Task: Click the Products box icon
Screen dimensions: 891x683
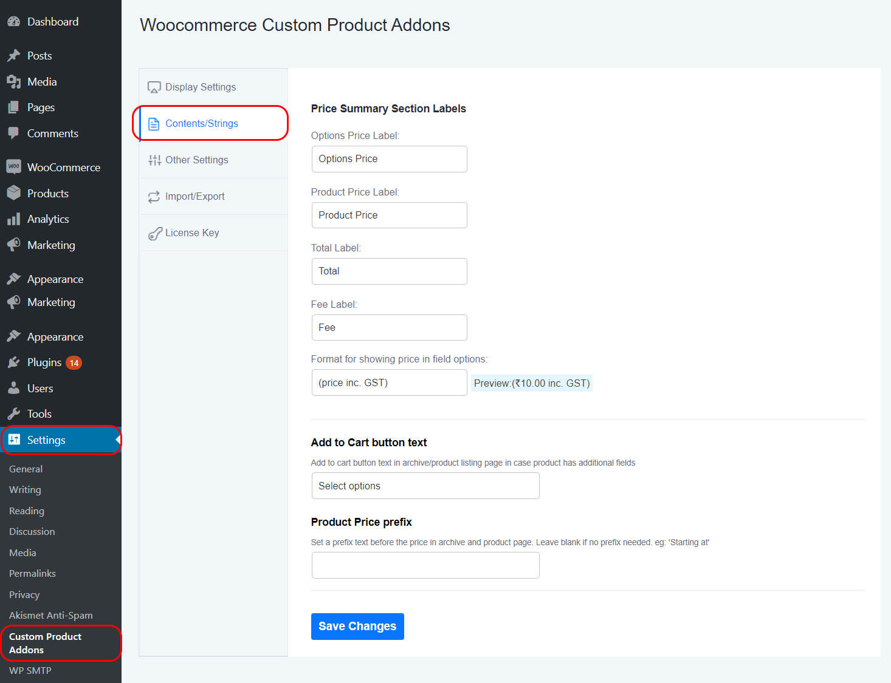Action: pos(13,193)
